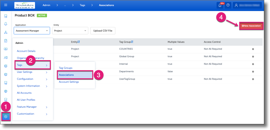Choose Account Settings from the Tags submenu
The height and width of the screenshot is (130, 270).
click(x=69, y=82)
